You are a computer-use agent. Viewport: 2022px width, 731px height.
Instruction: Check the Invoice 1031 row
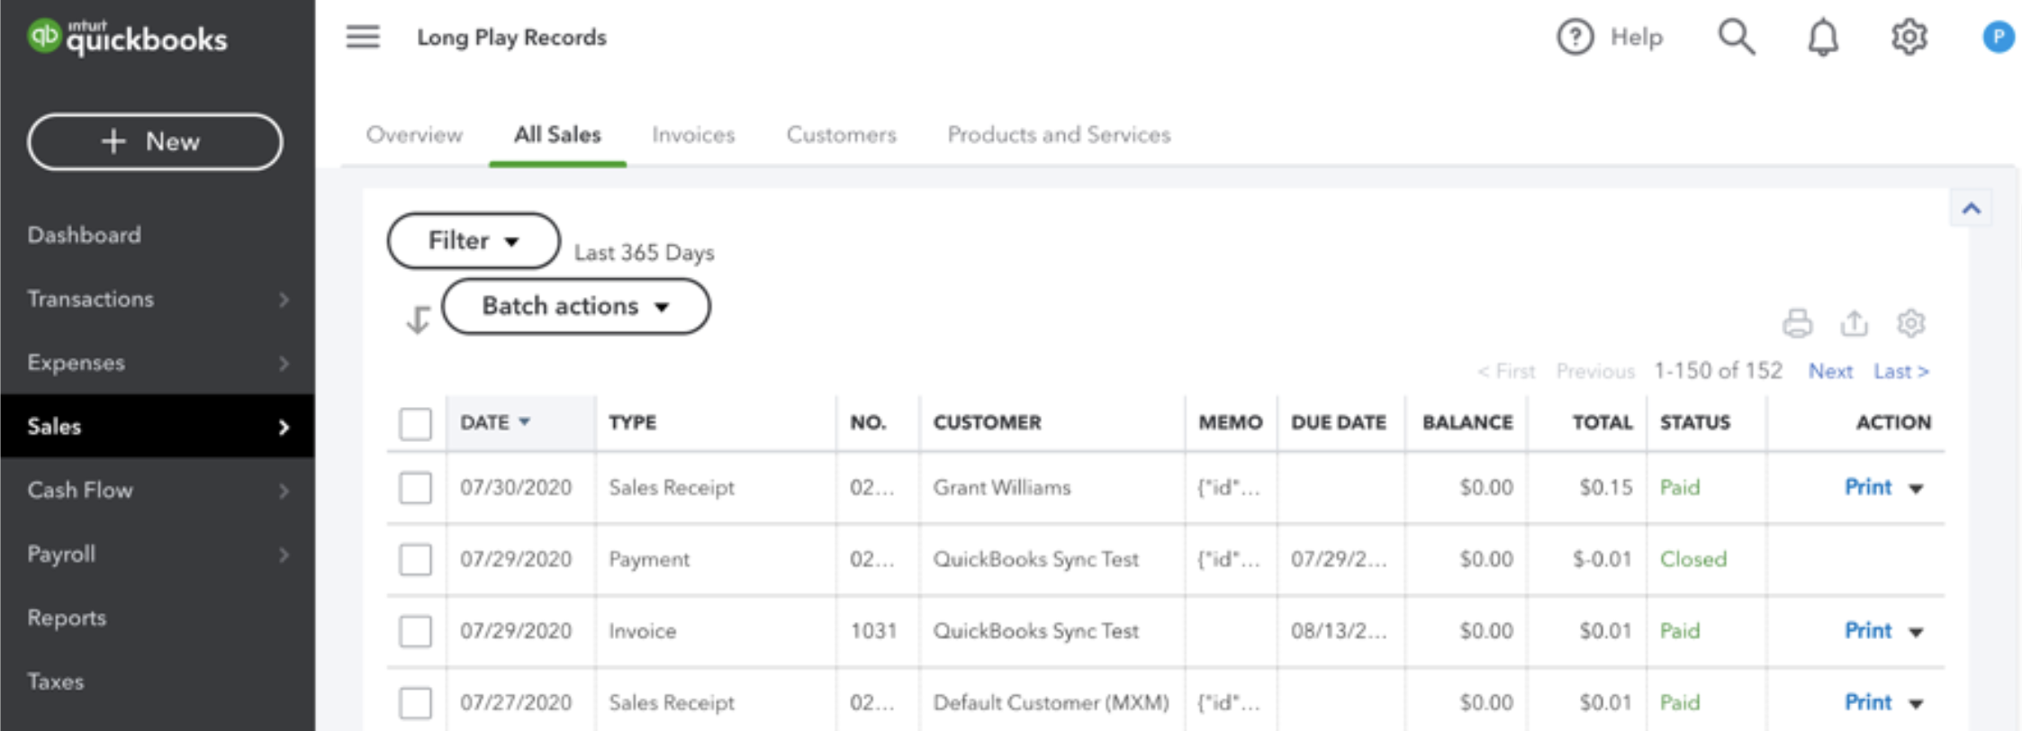coord(415,631)
